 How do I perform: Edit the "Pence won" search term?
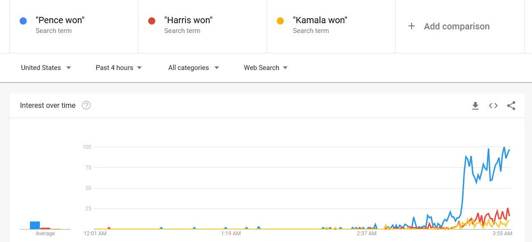pyautogui.click(x=60, y=20)
